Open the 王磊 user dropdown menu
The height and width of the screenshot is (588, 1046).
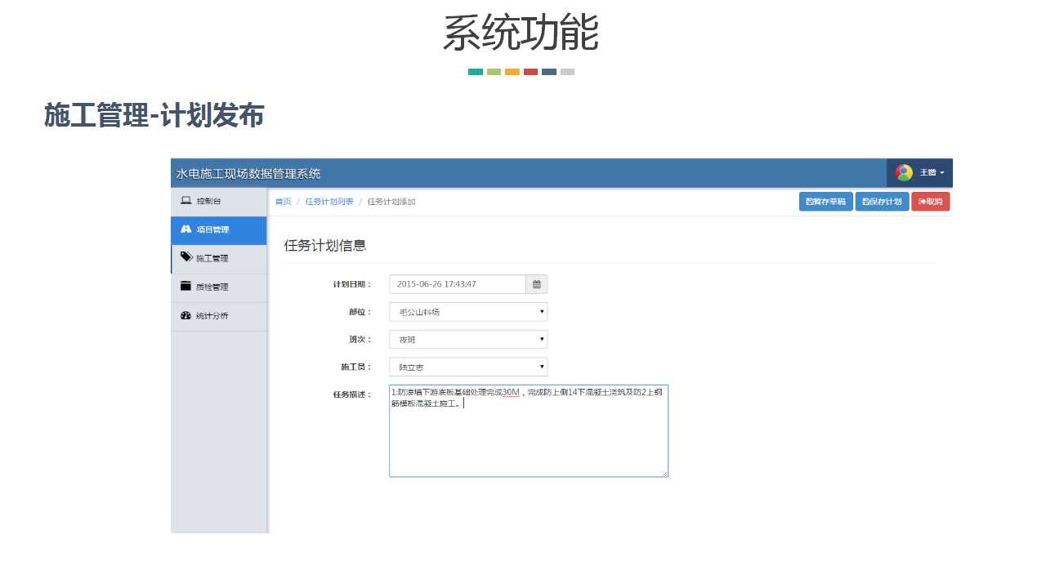click(919, 172)
